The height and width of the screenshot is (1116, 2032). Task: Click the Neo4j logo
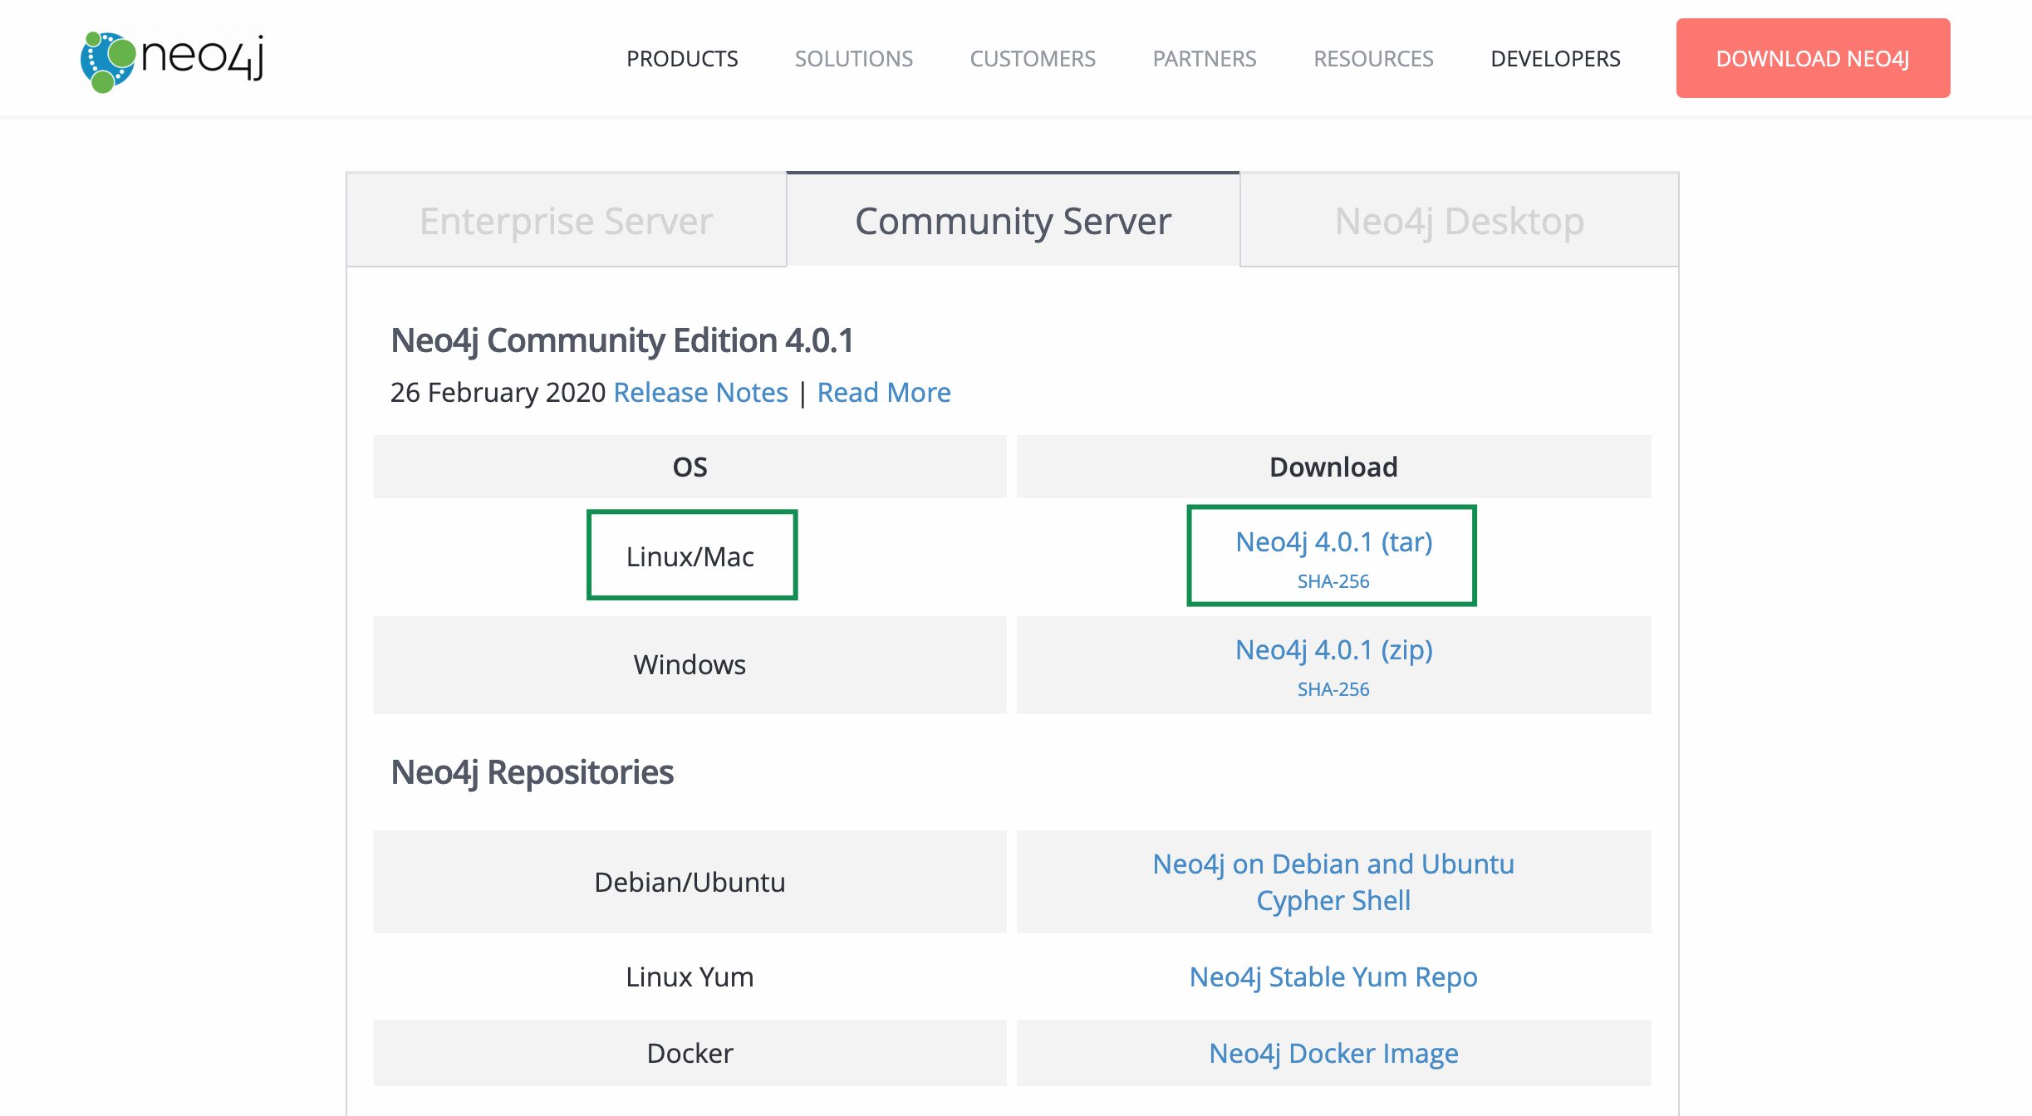(x=172, y=61)
